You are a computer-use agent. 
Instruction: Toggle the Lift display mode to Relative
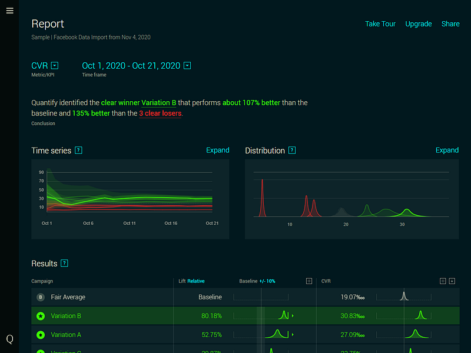tap(195, 281)
